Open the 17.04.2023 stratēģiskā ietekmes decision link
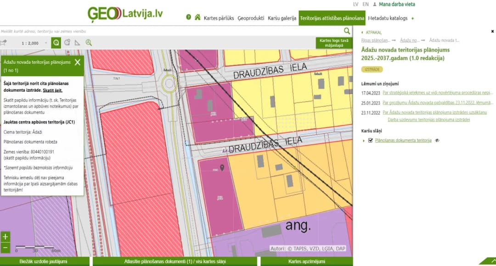 point(438,93)
